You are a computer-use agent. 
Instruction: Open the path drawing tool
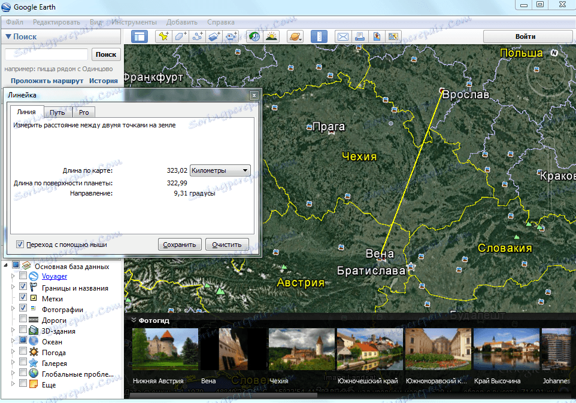click(x=196, y=36)
